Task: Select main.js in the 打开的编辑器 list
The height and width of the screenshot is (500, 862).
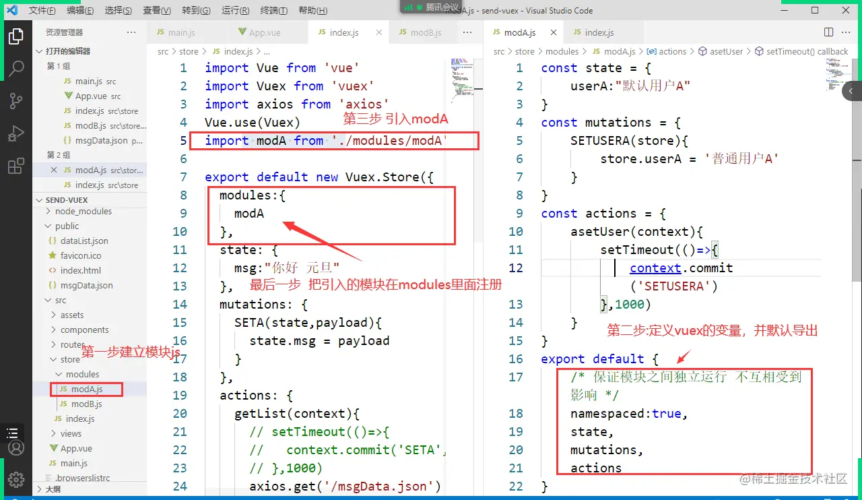Action: [x=91, y=82]
